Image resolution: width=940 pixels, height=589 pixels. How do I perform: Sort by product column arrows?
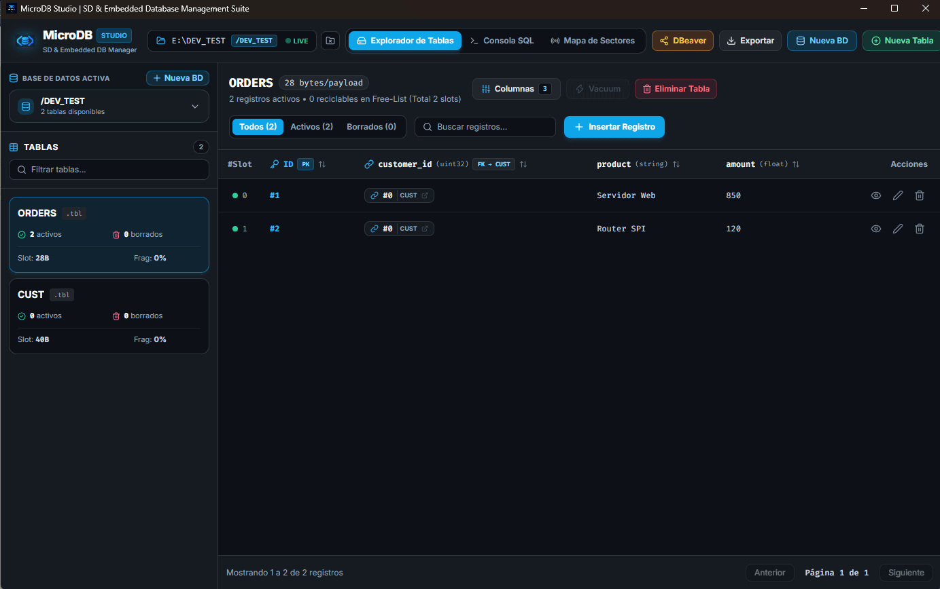coord(676,164)
